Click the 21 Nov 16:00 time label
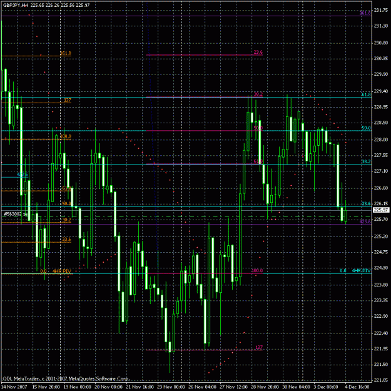Screen dimensions: 391x391 click(140, 387)
